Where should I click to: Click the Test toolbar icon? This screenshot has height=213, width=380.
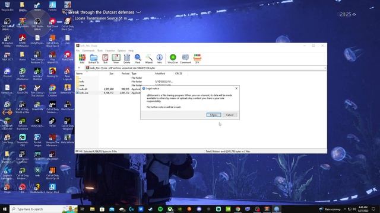coord(105,59)
